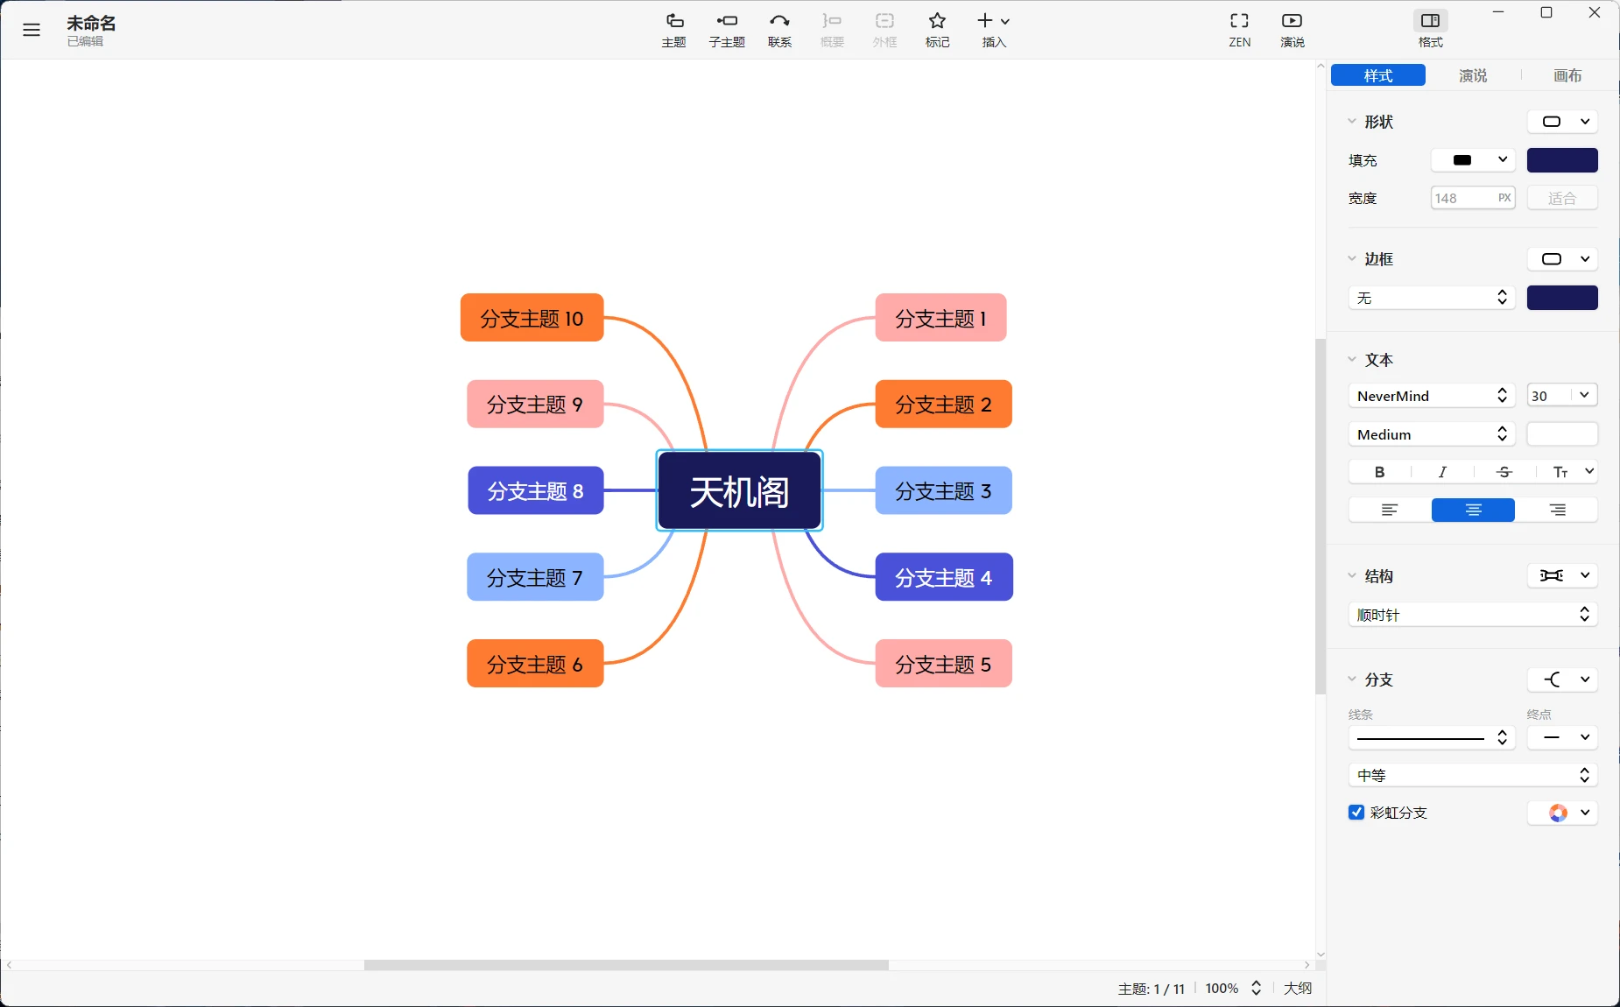Open the 大纲 outline view

coord(1297,989)
